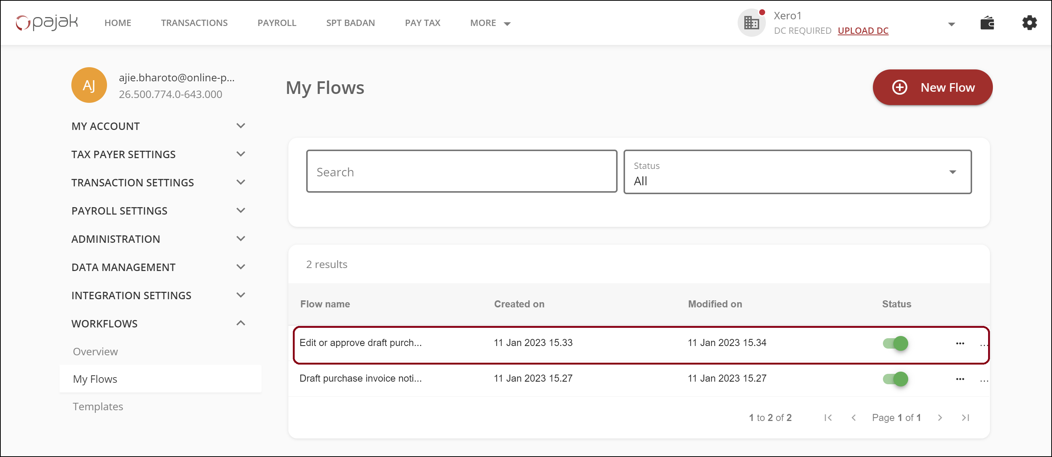The height and width of the screenshot is (457, 1052).
Task: Open the Status filter dropdown
Action: pyautogui.click(x=797, y=172)
